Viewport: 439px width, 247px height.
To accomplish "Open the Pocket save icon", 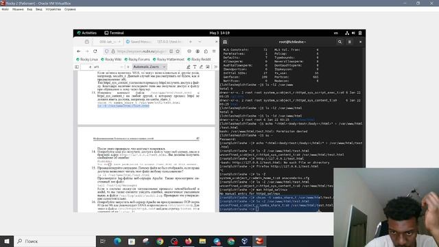I will point(189,51).
